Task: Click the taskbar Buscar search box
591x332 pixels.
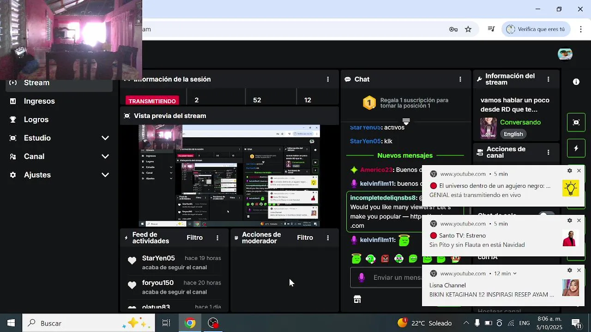Action: pyautogui.click(x=88, y=323)
